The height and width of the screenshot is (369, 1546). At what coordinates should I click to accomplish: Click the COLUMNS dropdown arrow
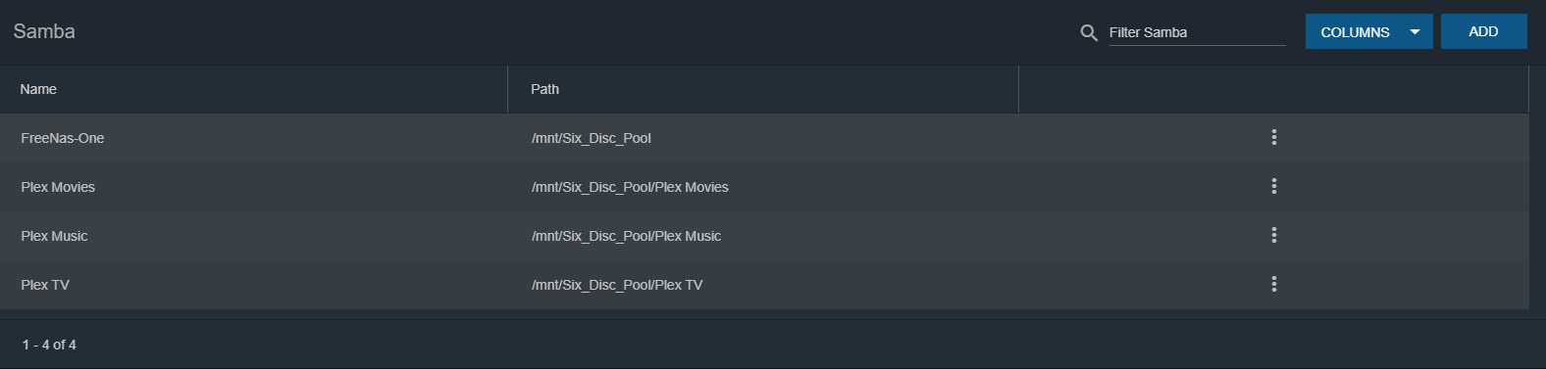[1415, 32]
